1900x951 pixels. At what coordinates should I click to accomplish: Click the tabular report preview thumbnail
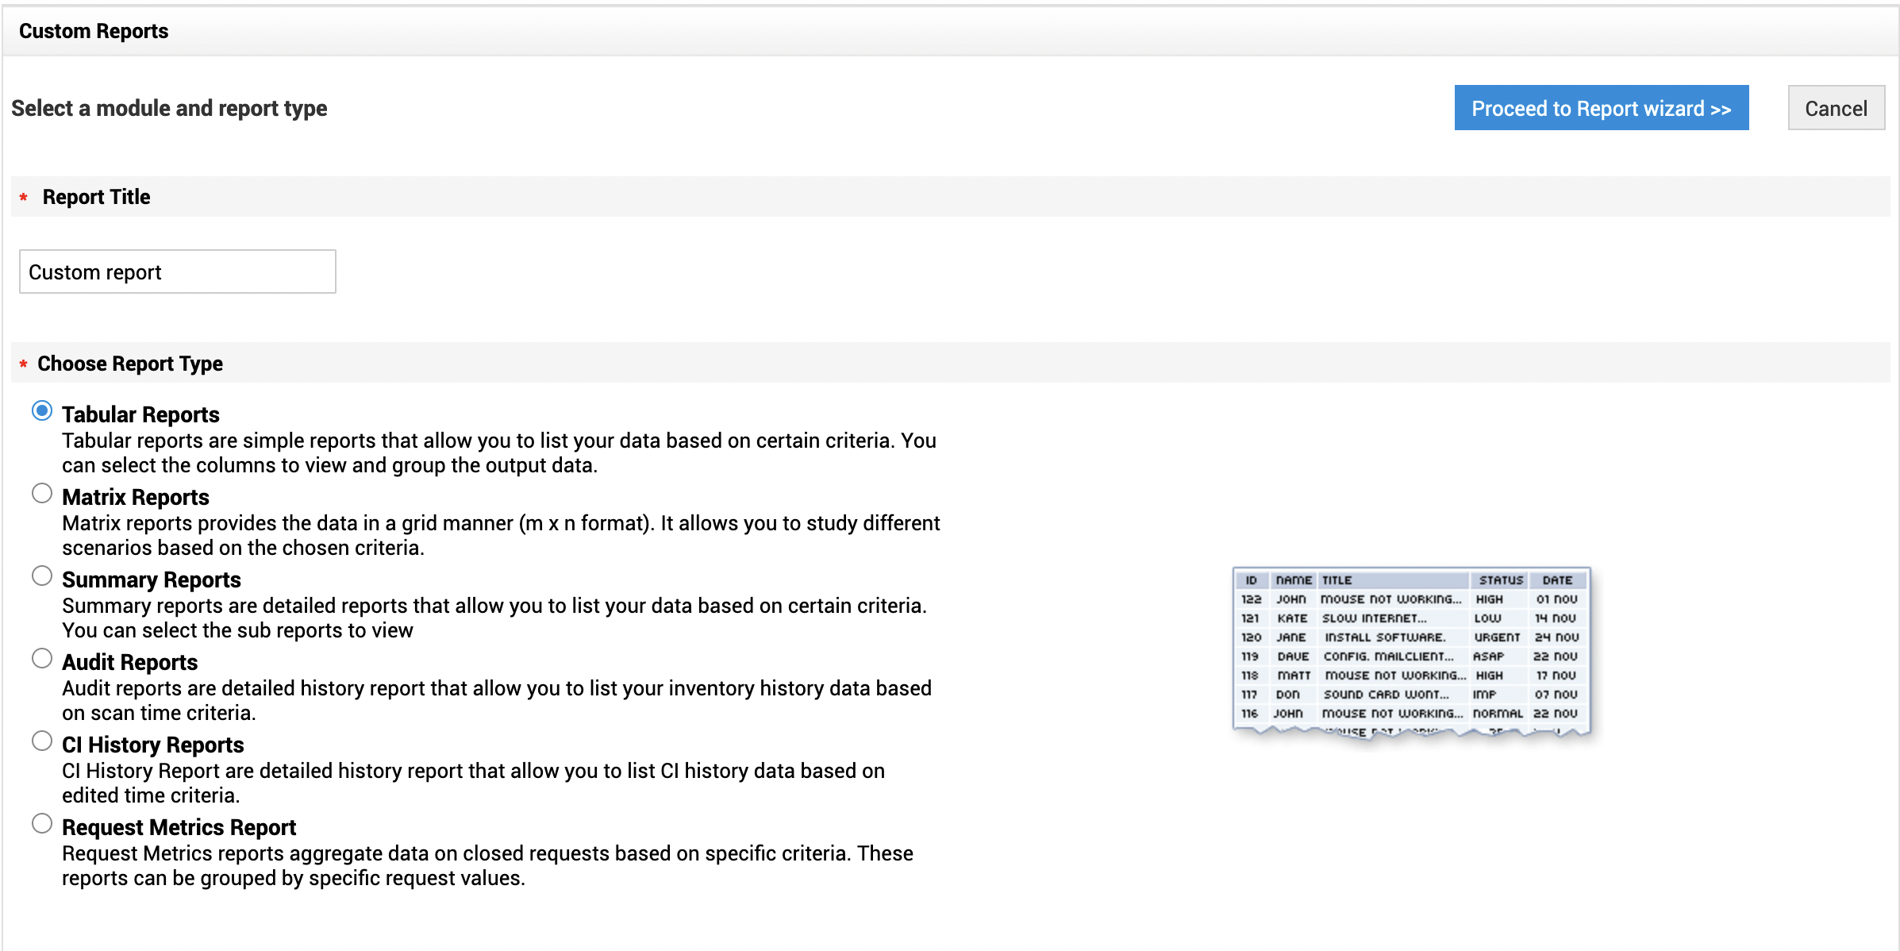point(1411,653)
